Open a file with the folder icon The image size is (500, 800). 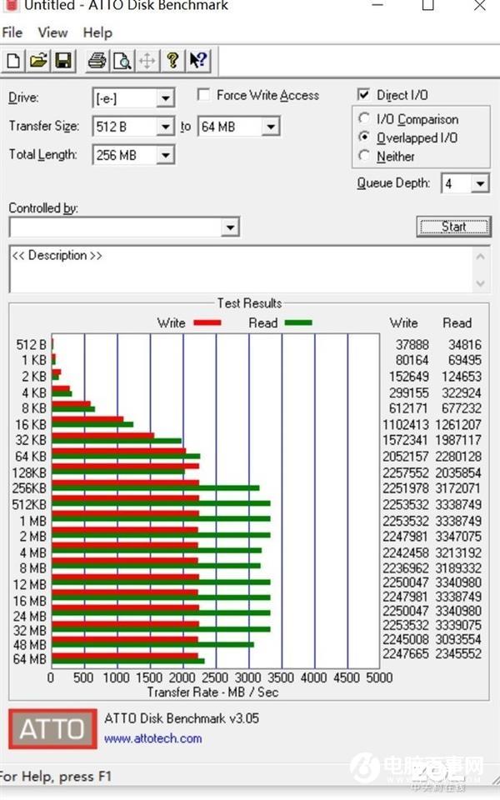click(x=39, y=61)
